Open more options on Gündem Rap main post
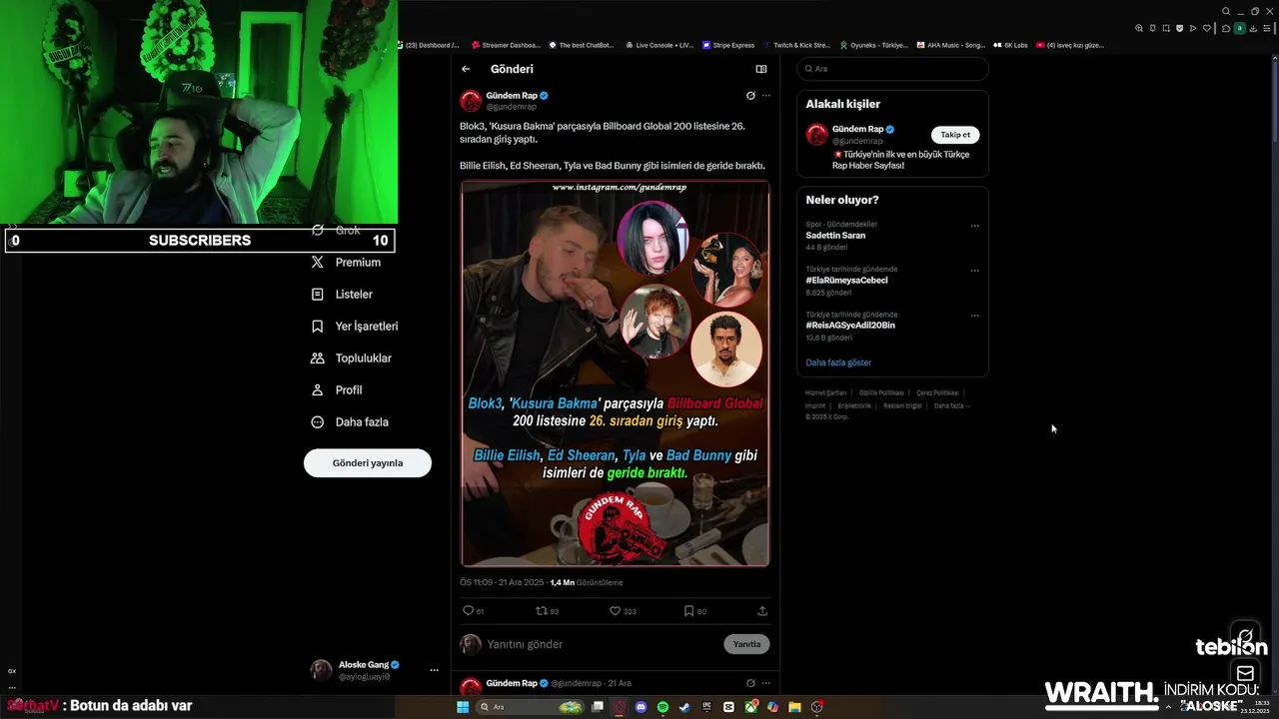 [766, 96]
